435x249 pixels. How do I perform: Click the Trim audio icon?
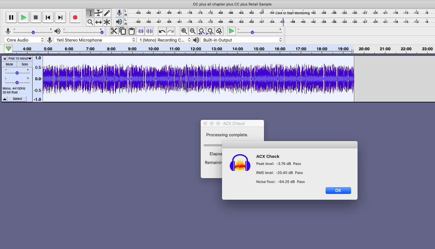[141, 31]
